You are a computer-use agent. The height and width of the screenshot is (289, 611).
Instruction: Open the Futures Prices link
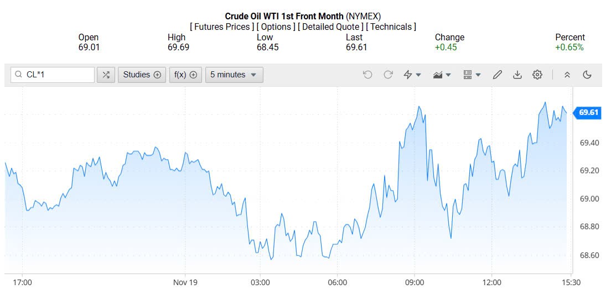click(222, 27)
